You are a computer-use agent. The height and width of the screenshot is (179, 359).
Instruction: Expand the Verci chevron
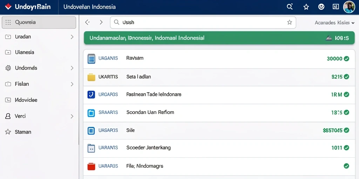(72, 116)
